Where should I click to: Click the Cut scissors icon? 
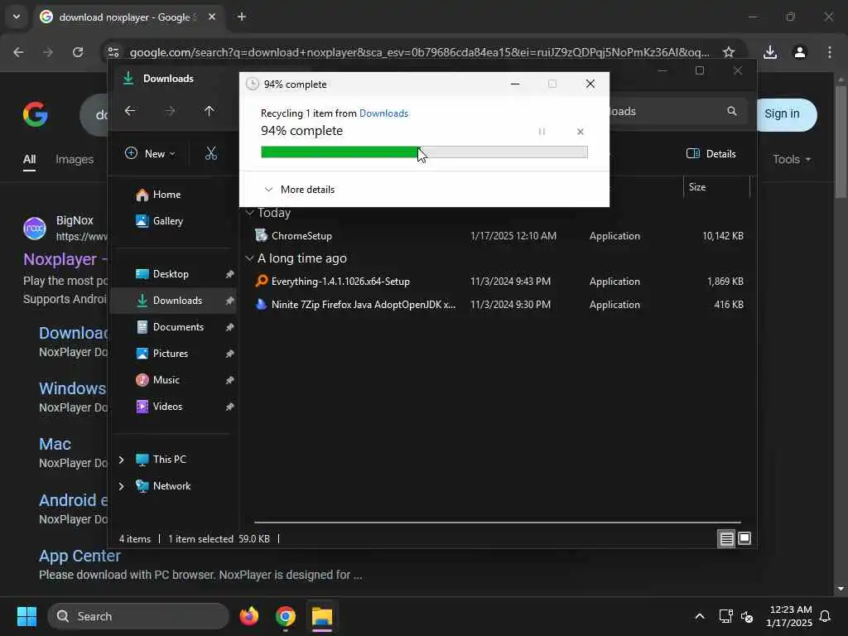pos(211,153)
